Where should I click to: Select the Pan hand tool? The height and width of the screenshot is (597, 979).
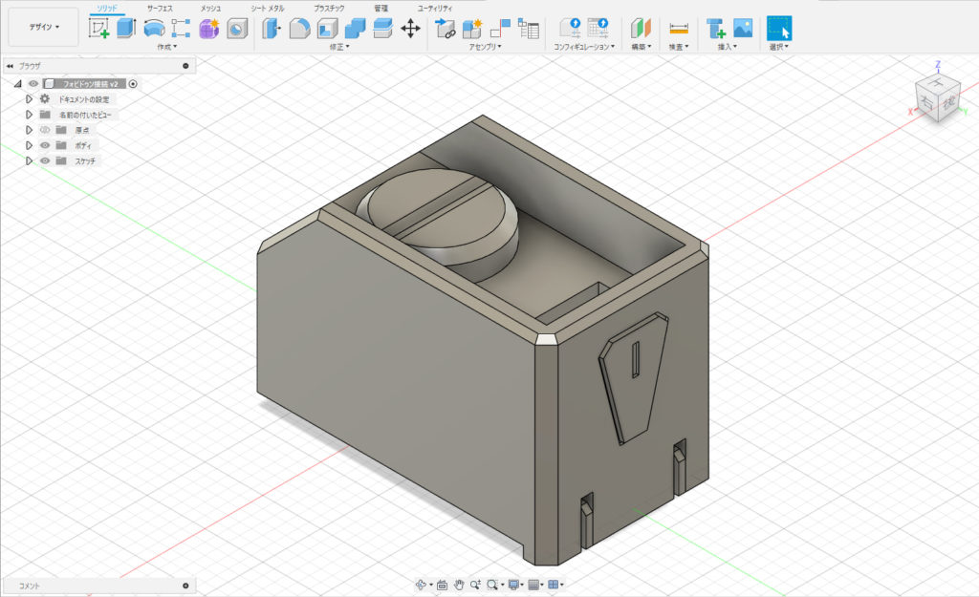pos(459,584)
